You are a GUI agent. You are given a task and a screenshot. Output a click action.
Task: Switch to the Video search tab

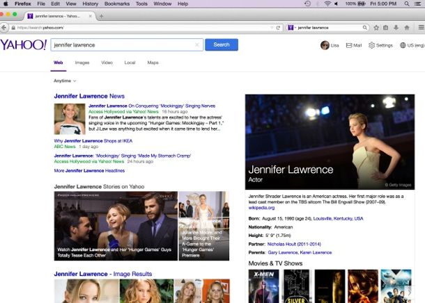[107, 63]
